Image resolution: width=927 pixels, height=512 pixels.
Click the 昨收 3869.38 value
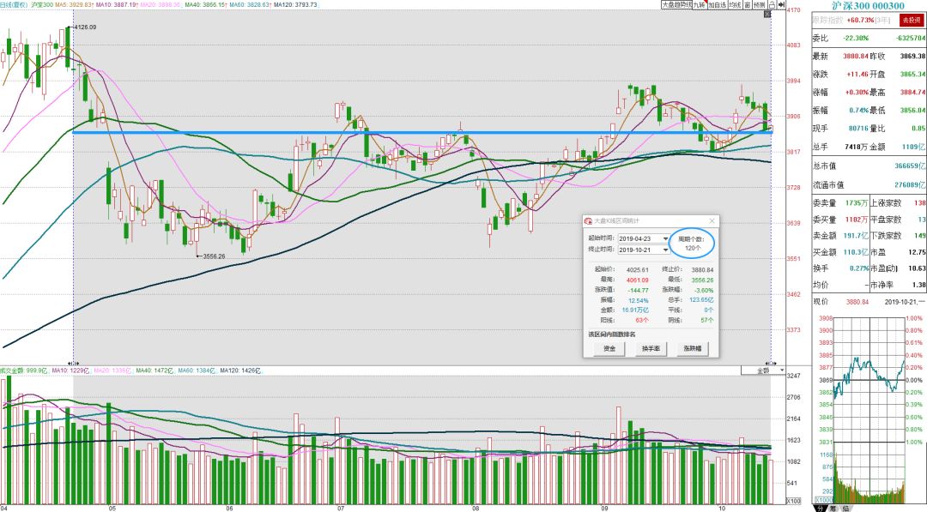(x=912, y=56)
